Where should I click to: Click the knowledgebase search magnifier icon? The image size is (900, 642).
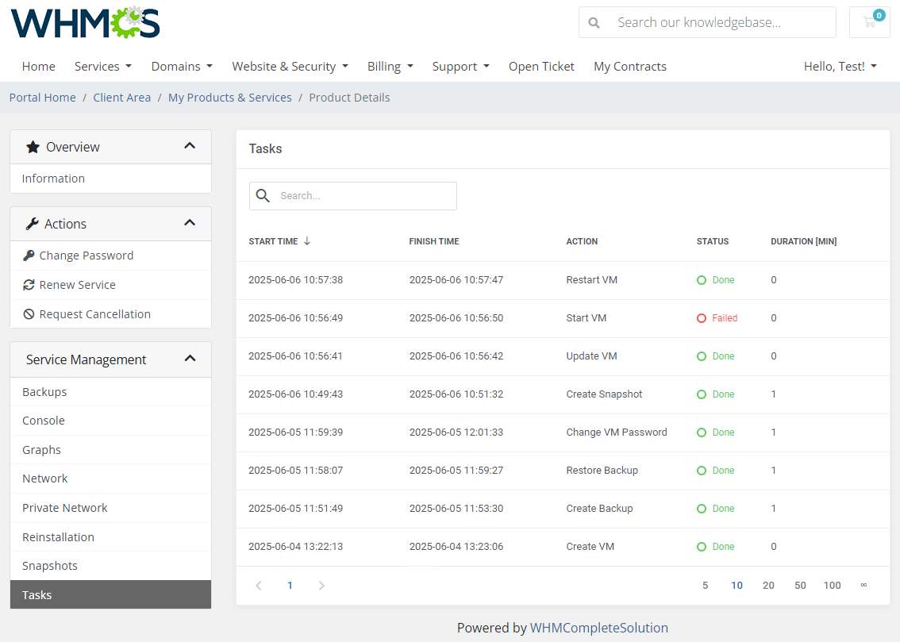594,22
